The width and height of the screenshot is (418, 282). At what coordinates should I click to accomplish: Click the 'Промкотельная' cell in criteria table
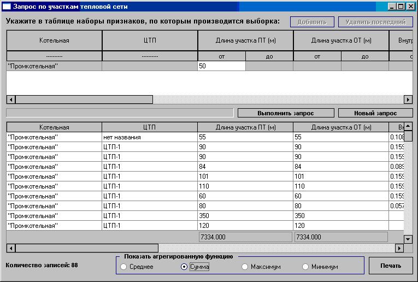click(x=54, y=66)
